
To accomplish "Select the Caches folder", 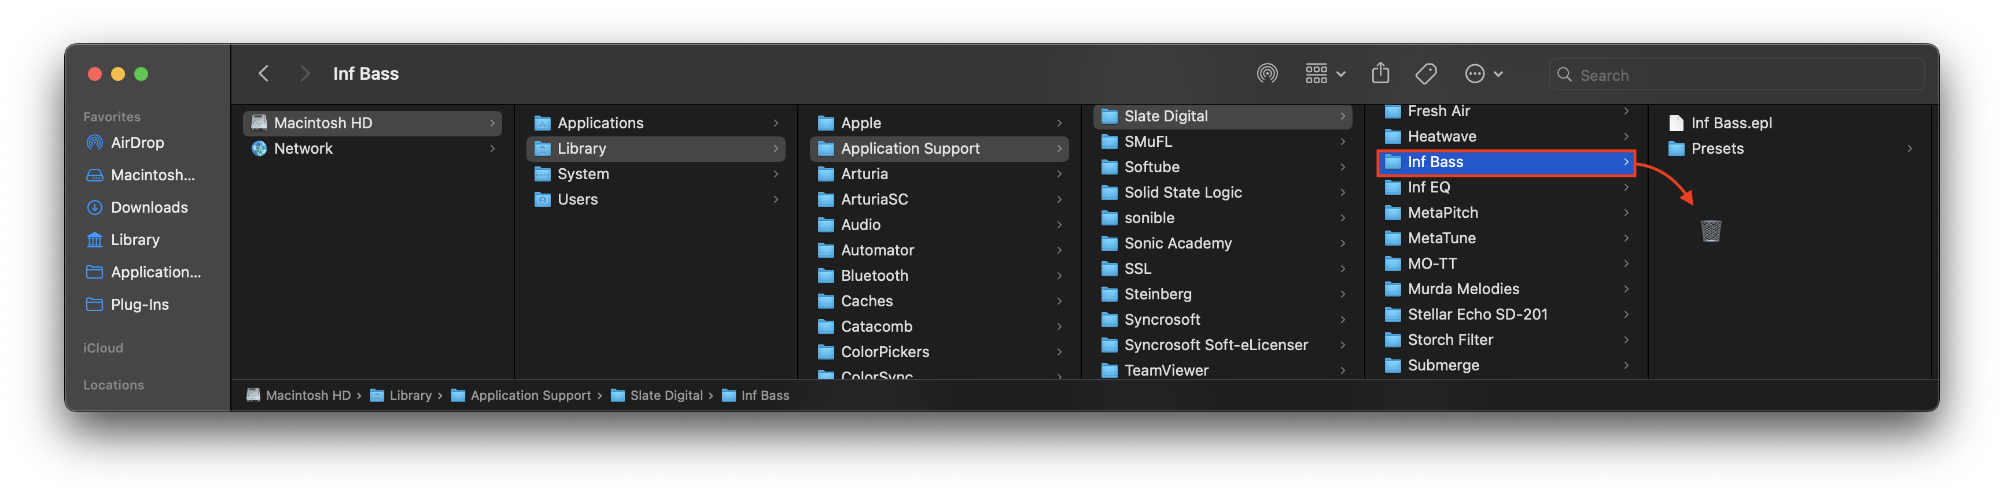I will tap(938, 301).
